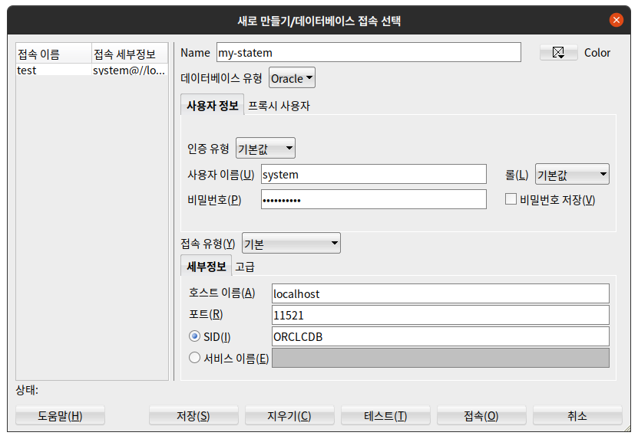
Task: Click the 저장 button
Action: tap(193, 416)
